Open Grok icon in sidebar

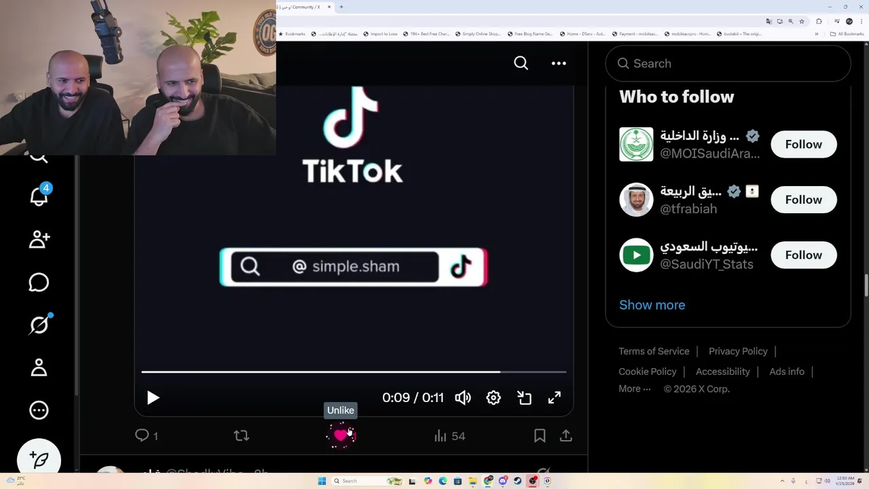pyautogui.click(x=39, y=325)
